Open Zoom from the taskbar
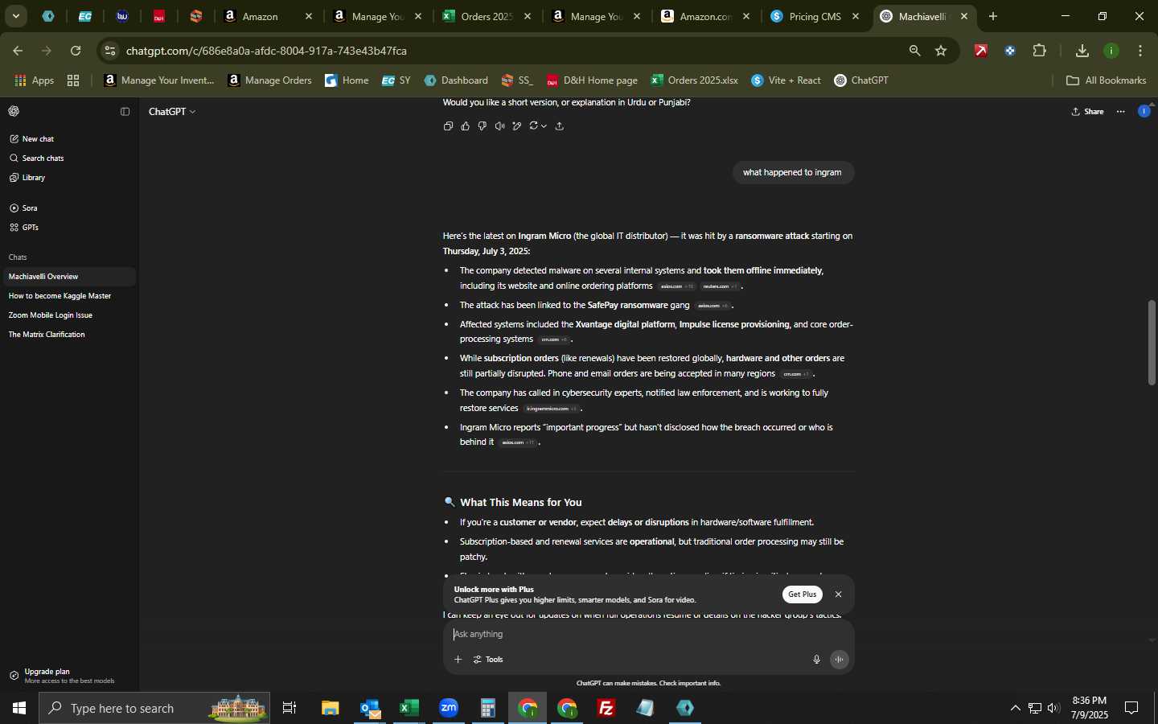Viewport: 1158px width, 724px height. coord(449,708)
